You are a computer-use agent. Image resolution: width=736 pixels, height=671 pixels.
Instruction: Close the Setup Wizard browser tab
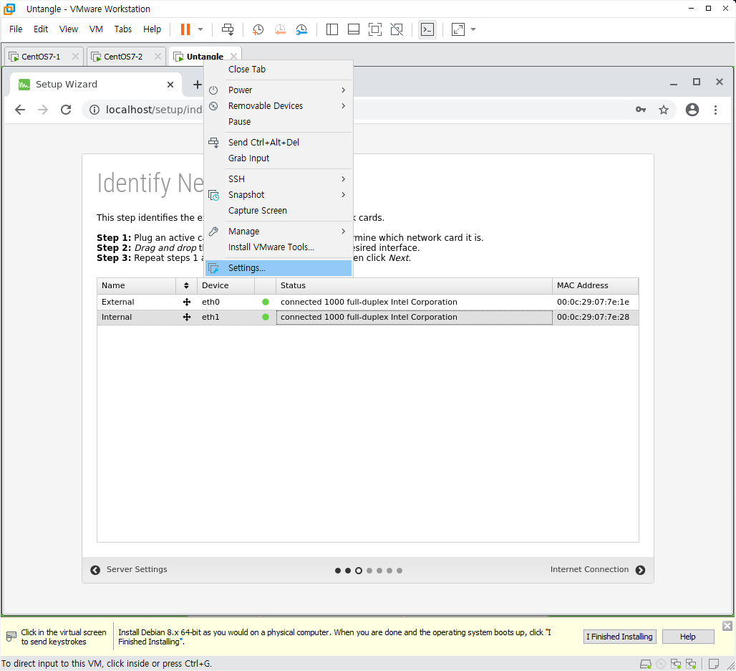[x=170, y=85]
